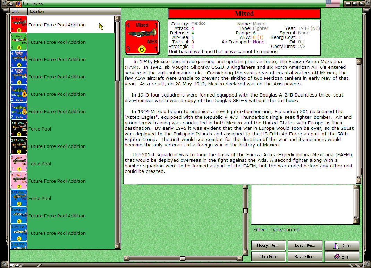Click the middle vertical scrollbar thumb
The image size is (371, 268).
(246, 211)
